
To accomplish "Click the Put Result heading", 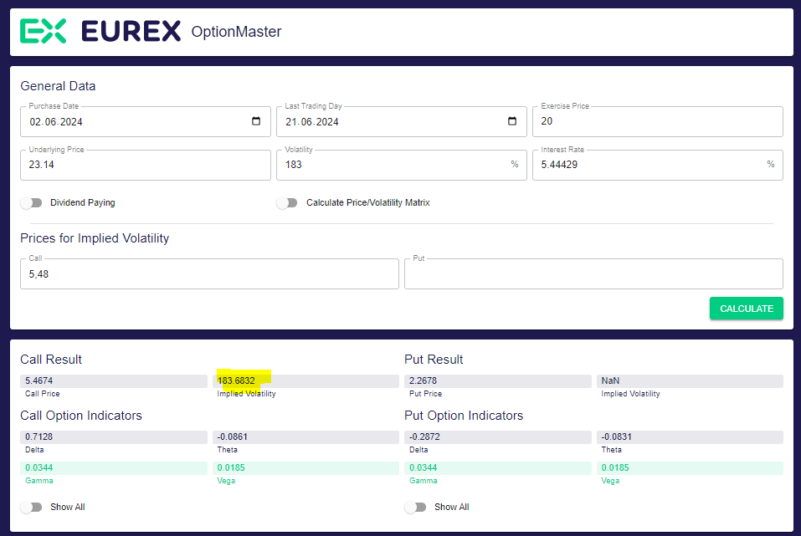I will 434,360.
